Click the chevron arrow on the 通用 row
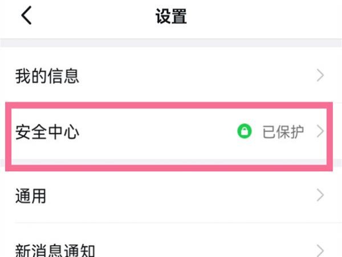Viewport: 342px width, 257px height. click(320, 195)
